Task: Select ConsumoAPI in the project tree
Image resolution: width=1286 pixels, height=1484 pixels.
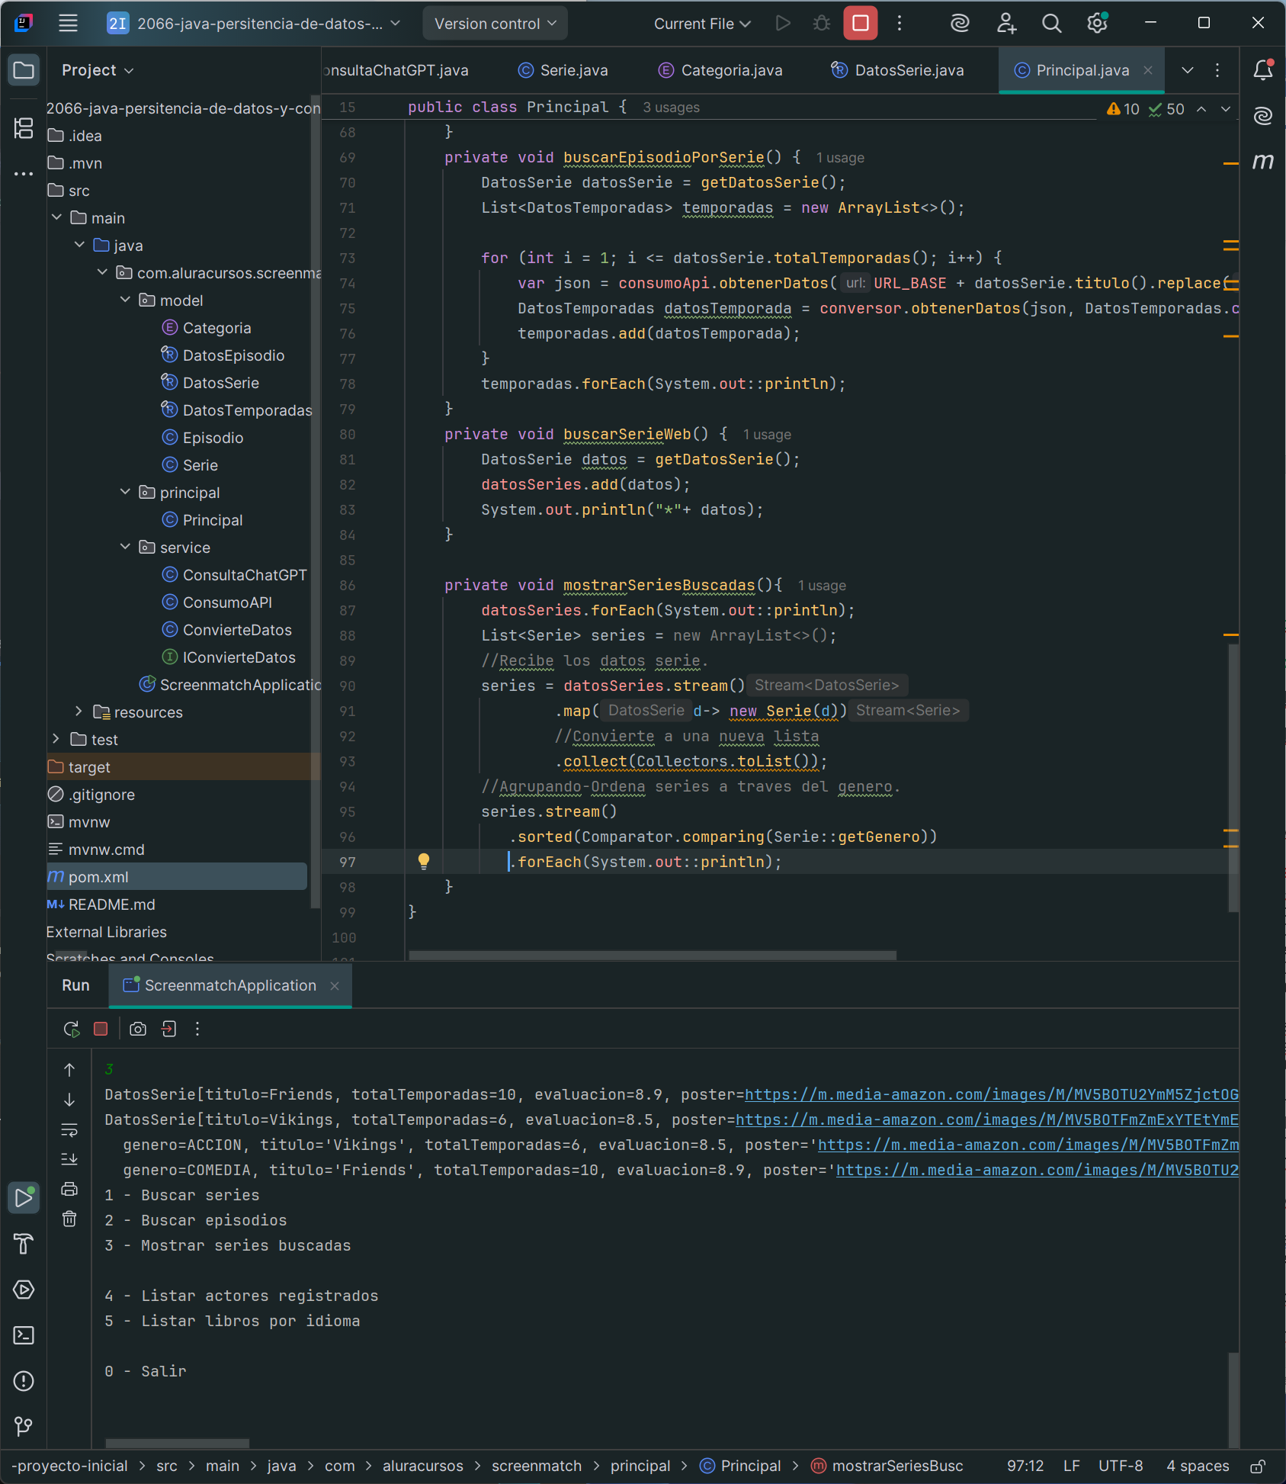Action: coord(227,602)
